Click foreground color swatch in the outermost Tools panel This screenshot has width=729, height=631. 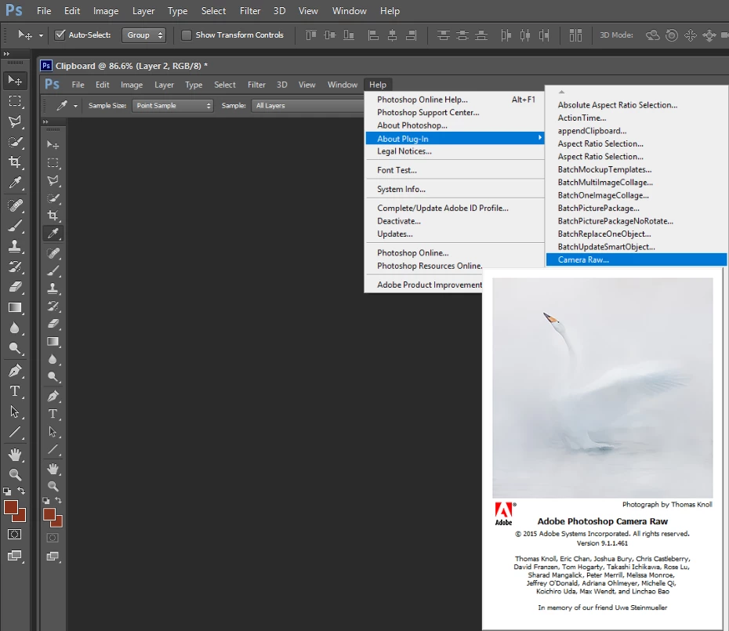[x=10, y=507]
